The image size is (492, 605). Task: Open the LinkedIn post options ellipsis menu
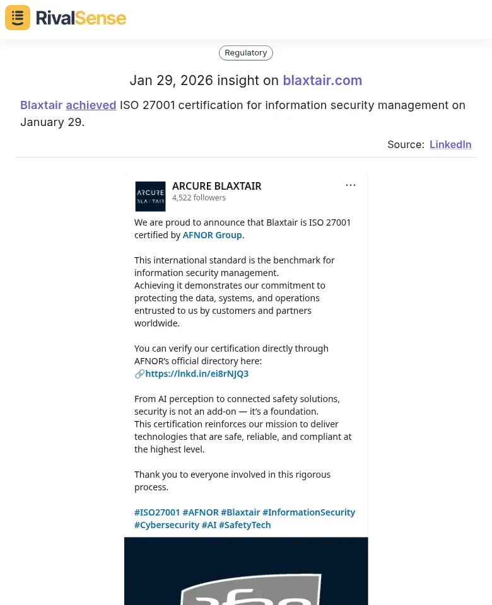[x=351, y=185]
